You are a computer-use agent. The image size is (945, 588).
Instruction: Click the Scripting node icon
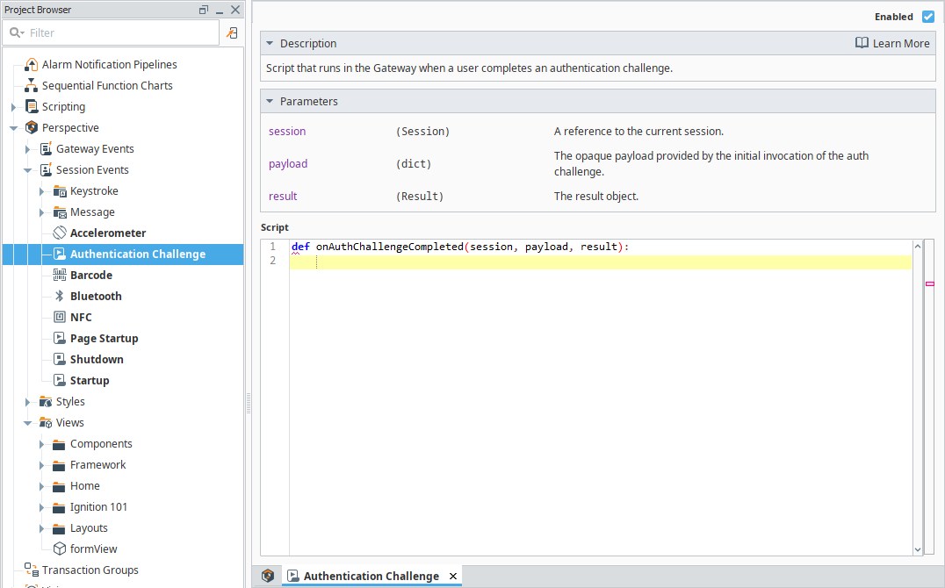(x=32, y=107)
